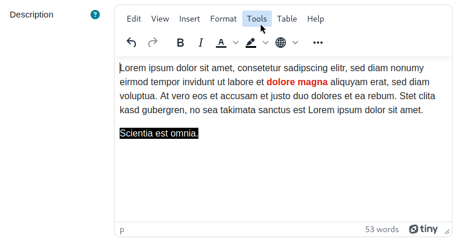Click the red 'dolore magna' text
This screenshot has width=461, height=245.
pos(297,82)
